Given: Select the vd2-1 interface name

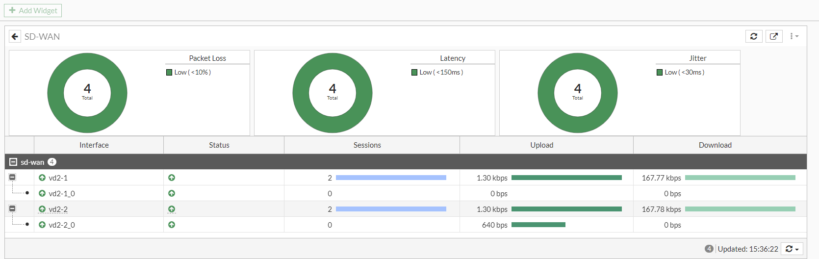Looking at the screenshot, I should point(58,178).
